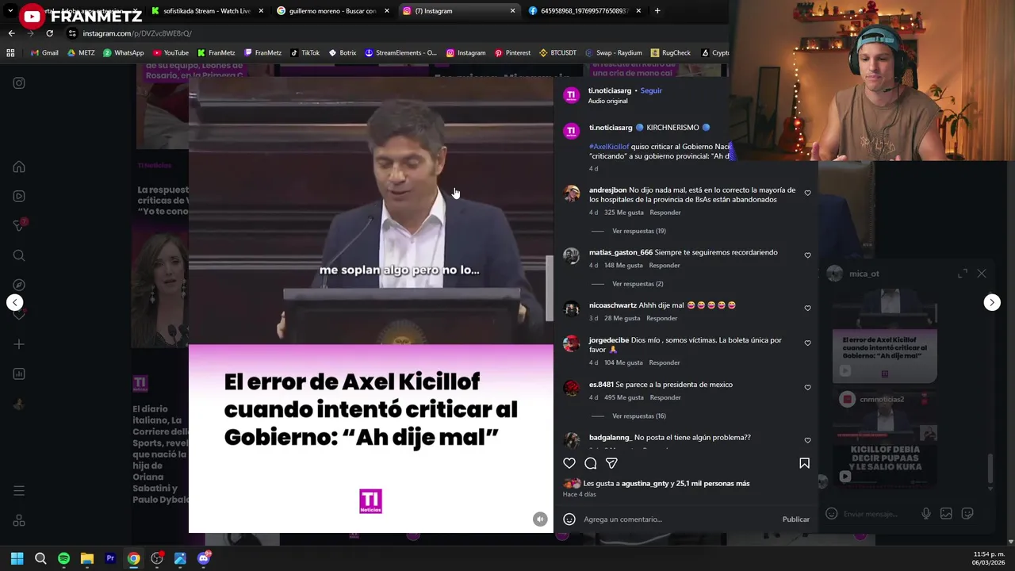
Task: Like matias_gaston_666's comment
Action: tap(807, 255)
